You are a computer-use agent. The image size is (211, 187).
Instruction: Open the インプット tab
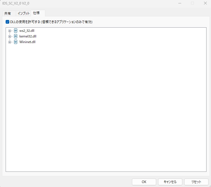pyautogui.click(x=23, y=13)
